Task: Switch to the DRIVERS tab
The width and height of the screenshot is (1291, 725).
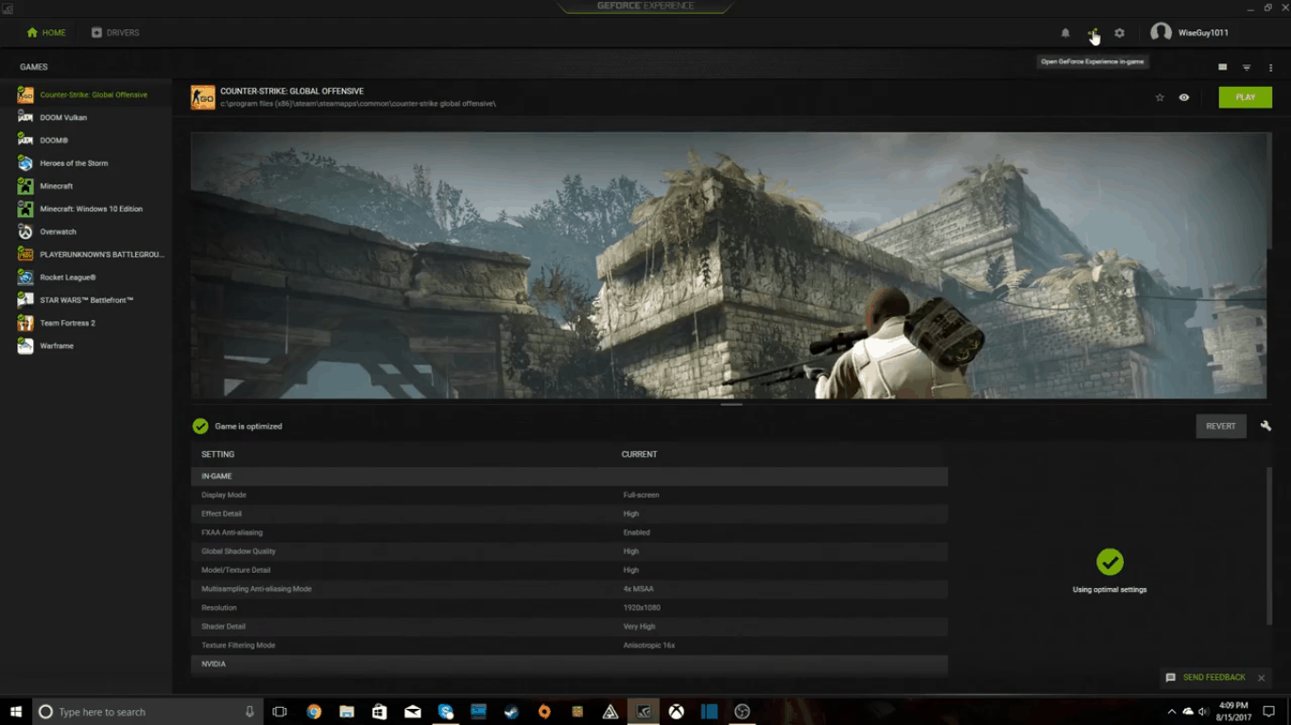Action: point(115,33)
